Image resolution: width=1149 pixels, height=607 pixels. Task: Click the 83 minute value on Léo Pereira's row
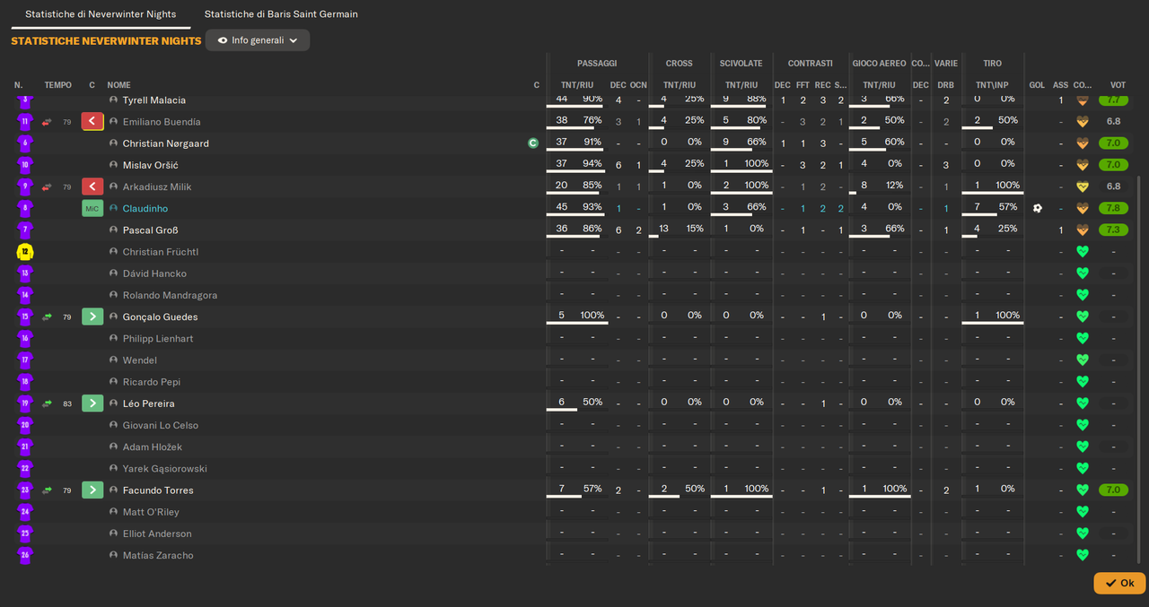[67, 403]
